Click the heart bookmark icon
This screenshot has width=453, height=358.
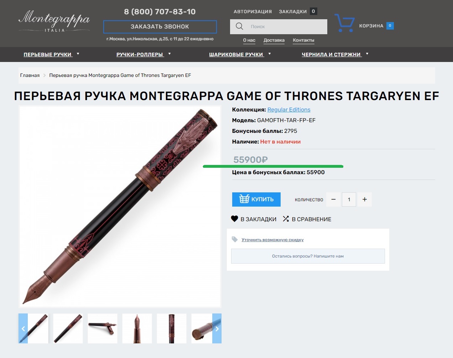point(234,219)
